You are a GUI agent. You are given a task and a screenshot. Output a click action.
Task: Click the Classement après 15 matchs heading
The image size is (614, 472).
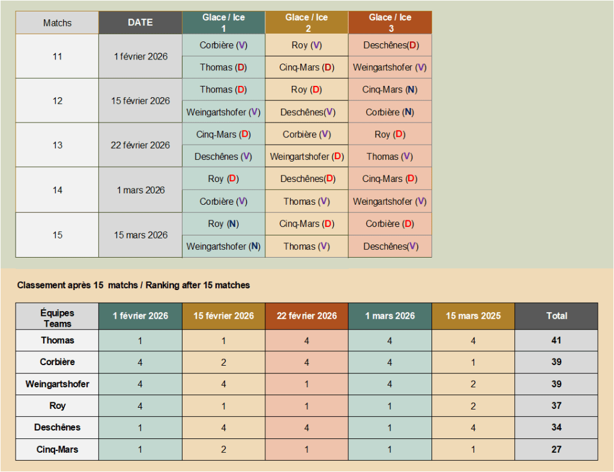click(x=133, y=285)
